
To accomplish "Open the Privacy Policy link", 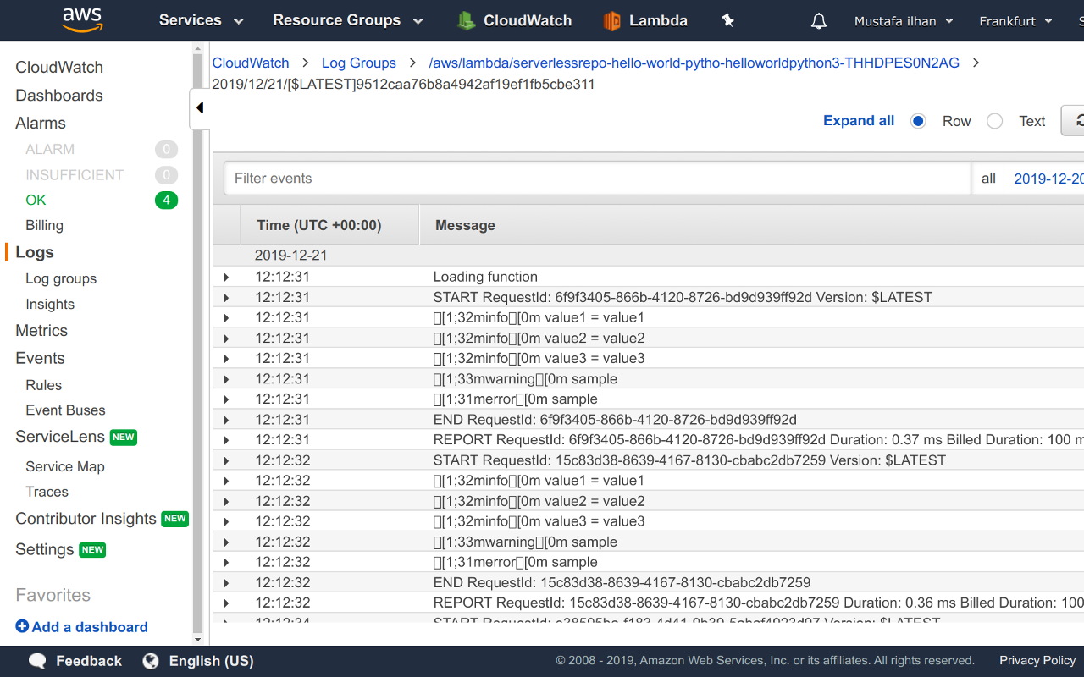I will click(x=1037, y=660).
